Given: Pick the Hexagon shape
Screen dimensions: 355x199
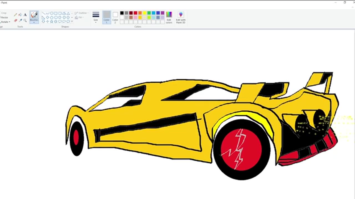Looking at the screenshot, I should 56,17.
